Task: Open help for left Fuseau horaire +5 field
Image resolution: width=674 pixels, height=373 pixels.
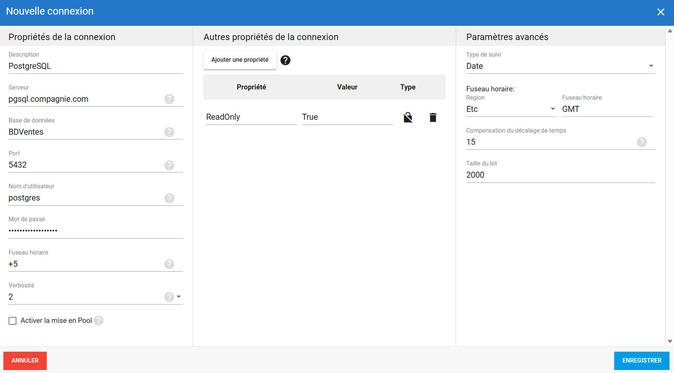Action: (x=169, y=264)
